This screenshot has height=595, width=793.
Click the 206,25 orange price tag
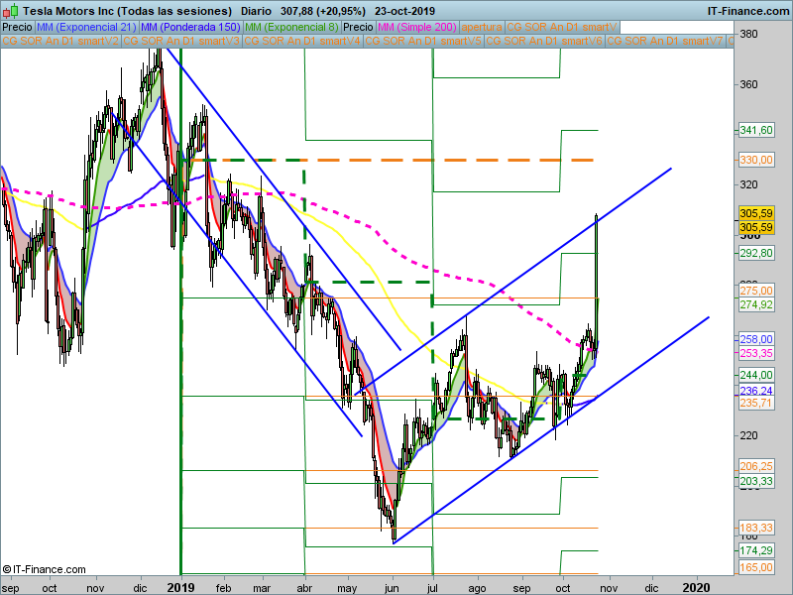click(x=756, y=466)
